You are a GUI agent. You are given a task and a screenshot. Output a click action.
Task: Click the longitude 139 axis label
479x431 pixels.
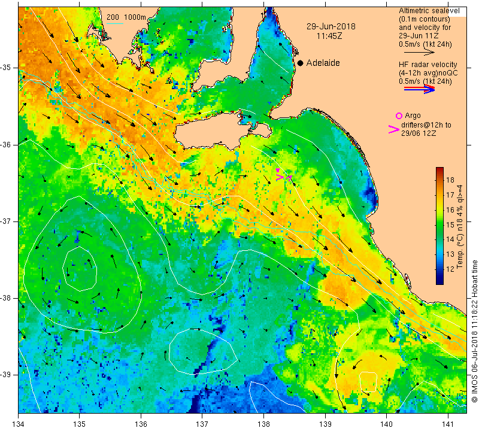point(325,424)
